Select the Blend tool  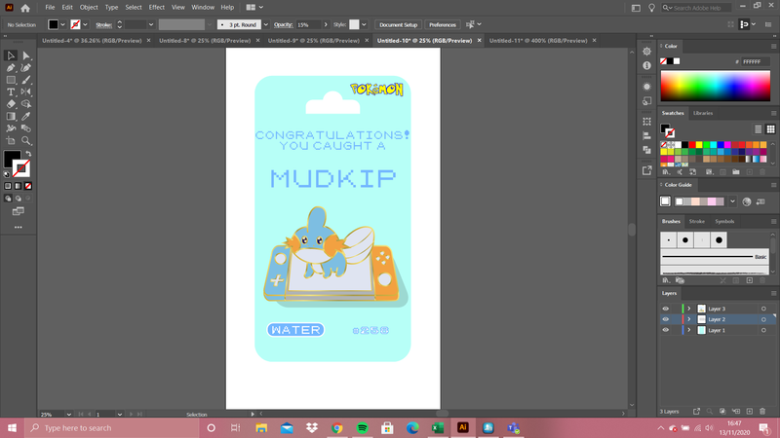point(26,128)
